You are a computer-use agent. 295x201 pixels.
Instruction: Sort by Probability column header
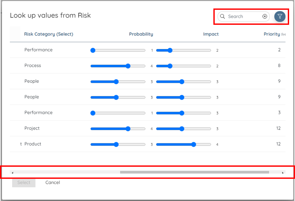[141, 34]
